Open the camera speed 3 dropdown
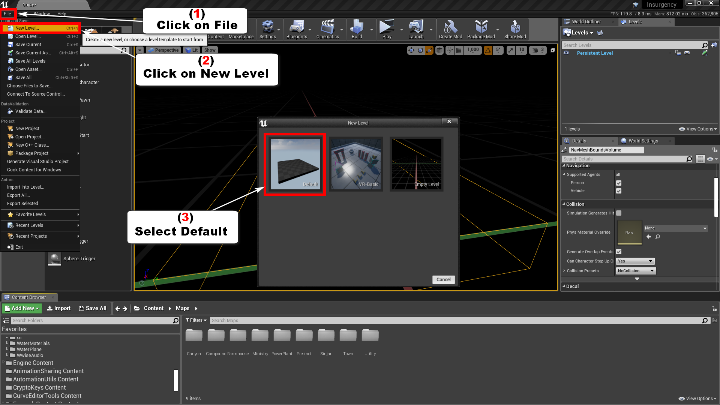This screenshot has width=720, height=405. (x=538, y=50)
